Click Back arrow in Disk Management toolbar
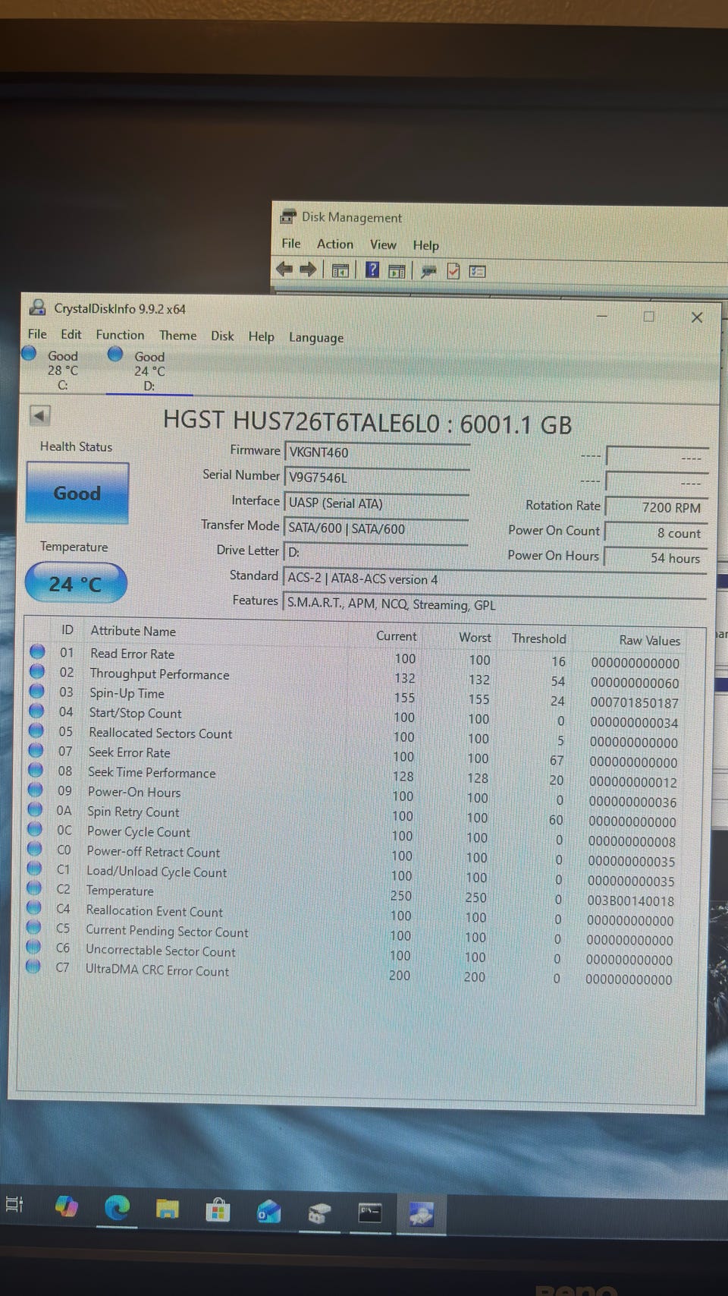 click(x=284, y=269)
